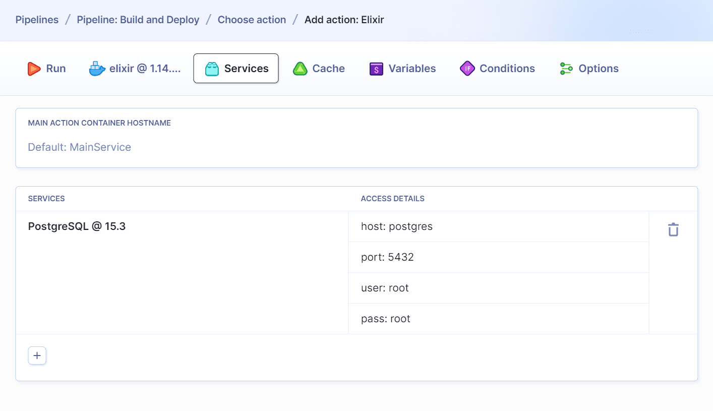Click the + button to add a service
This screenshot has height=411, width=713.
coord(37,355)
